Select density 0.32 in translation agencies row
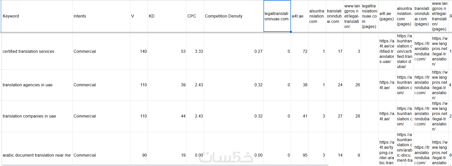452x166 pixels. 233,85
